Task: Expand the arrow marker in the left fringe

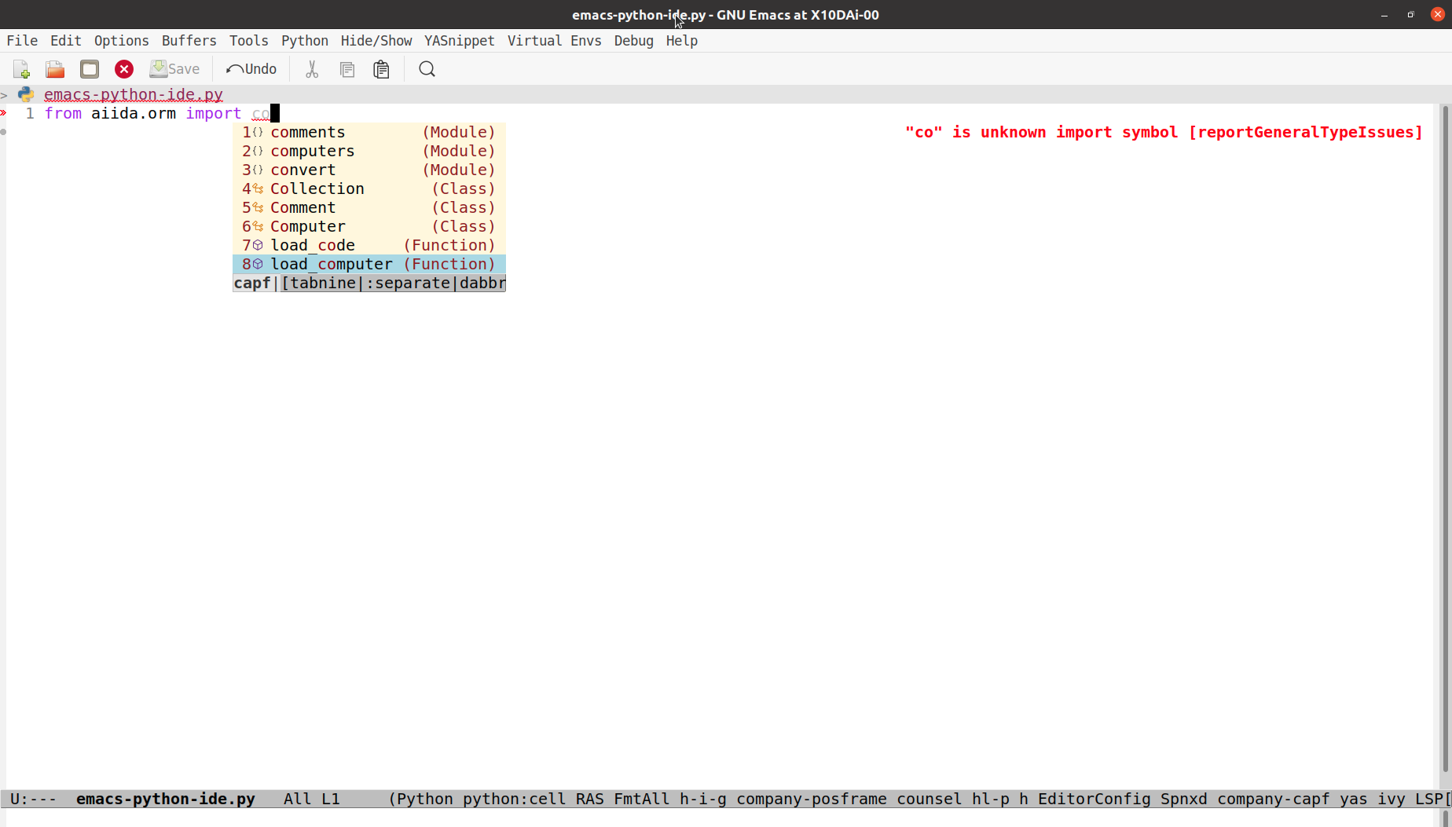Action: pos(5,113)
